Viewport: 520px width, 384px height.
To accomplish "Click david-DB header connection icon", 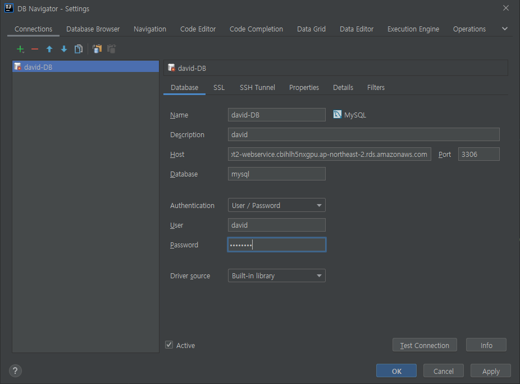I will [x=171, y=67].
